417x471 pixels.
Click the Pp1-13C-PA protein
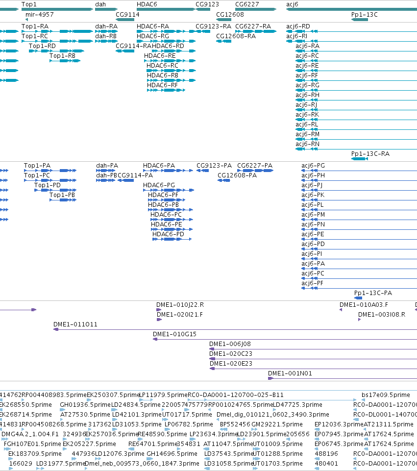pos(358,298)
